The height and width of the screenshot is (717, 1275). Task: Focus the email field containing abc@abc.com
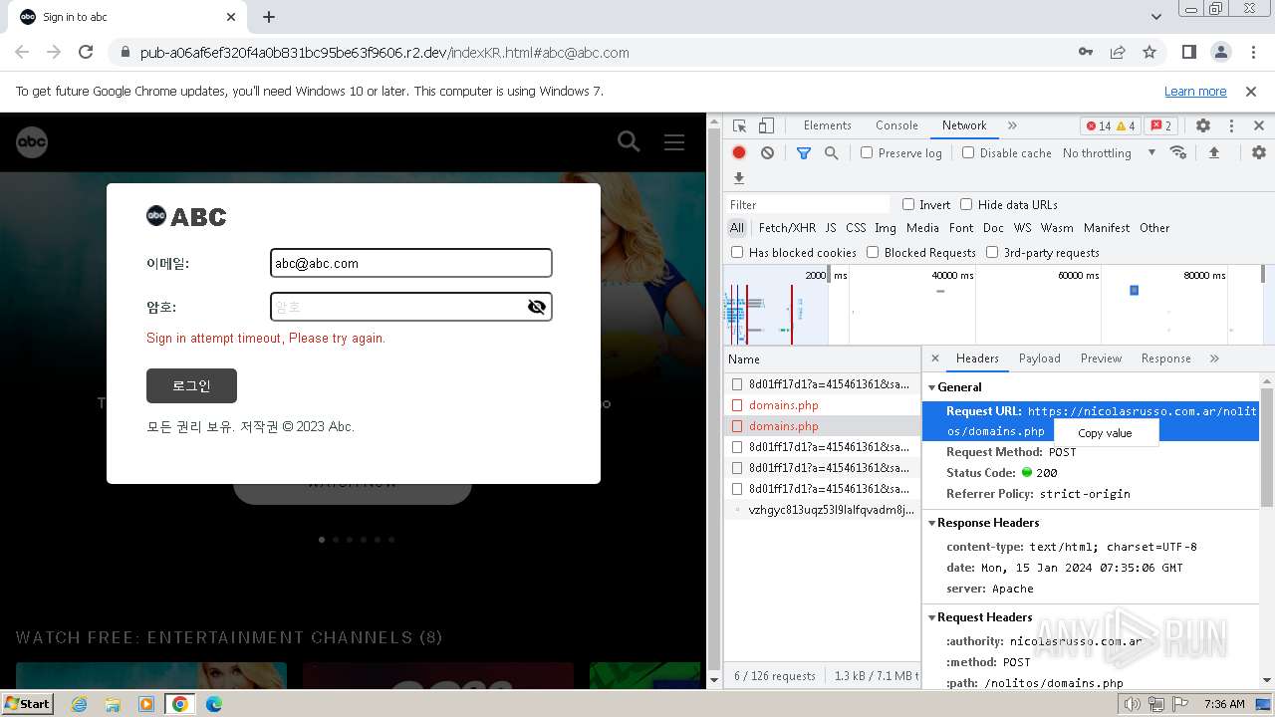coord(410,263)
